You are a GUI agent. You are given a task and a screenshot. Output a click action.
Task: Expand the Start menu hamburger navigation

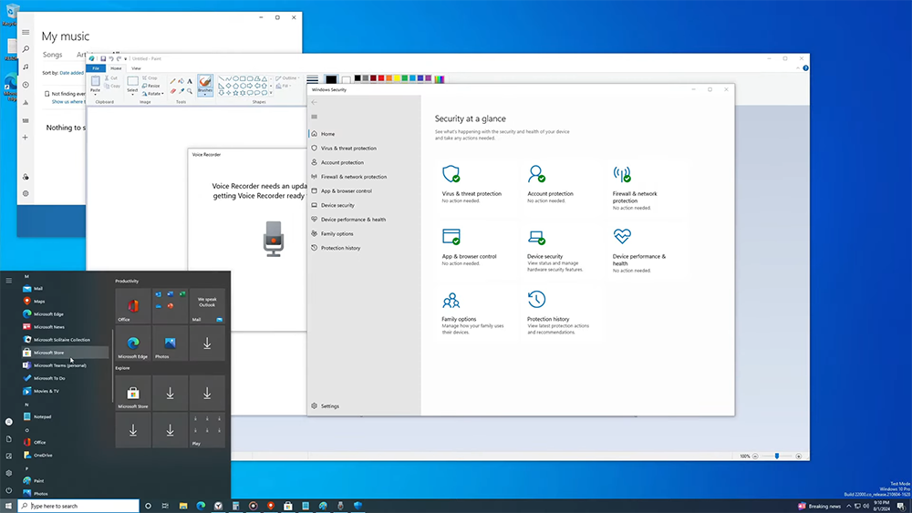click(x=9, y=281)
